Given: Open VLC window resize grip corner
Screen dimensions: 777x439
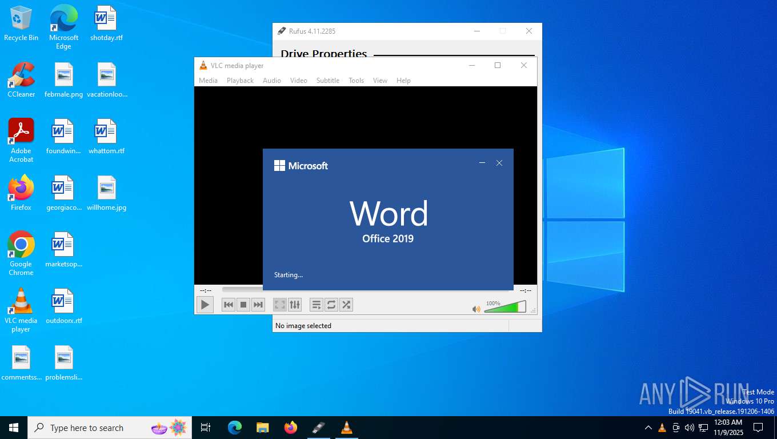Looking at the screenshot, I should point(534,311).
